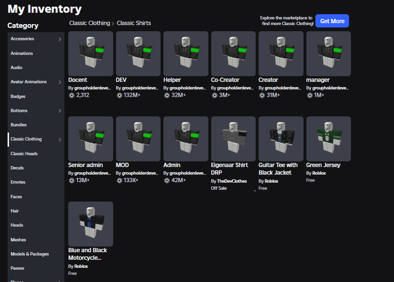
Task: Open the Helper shirt thumbnail
Action: click(x=186, y=53)
